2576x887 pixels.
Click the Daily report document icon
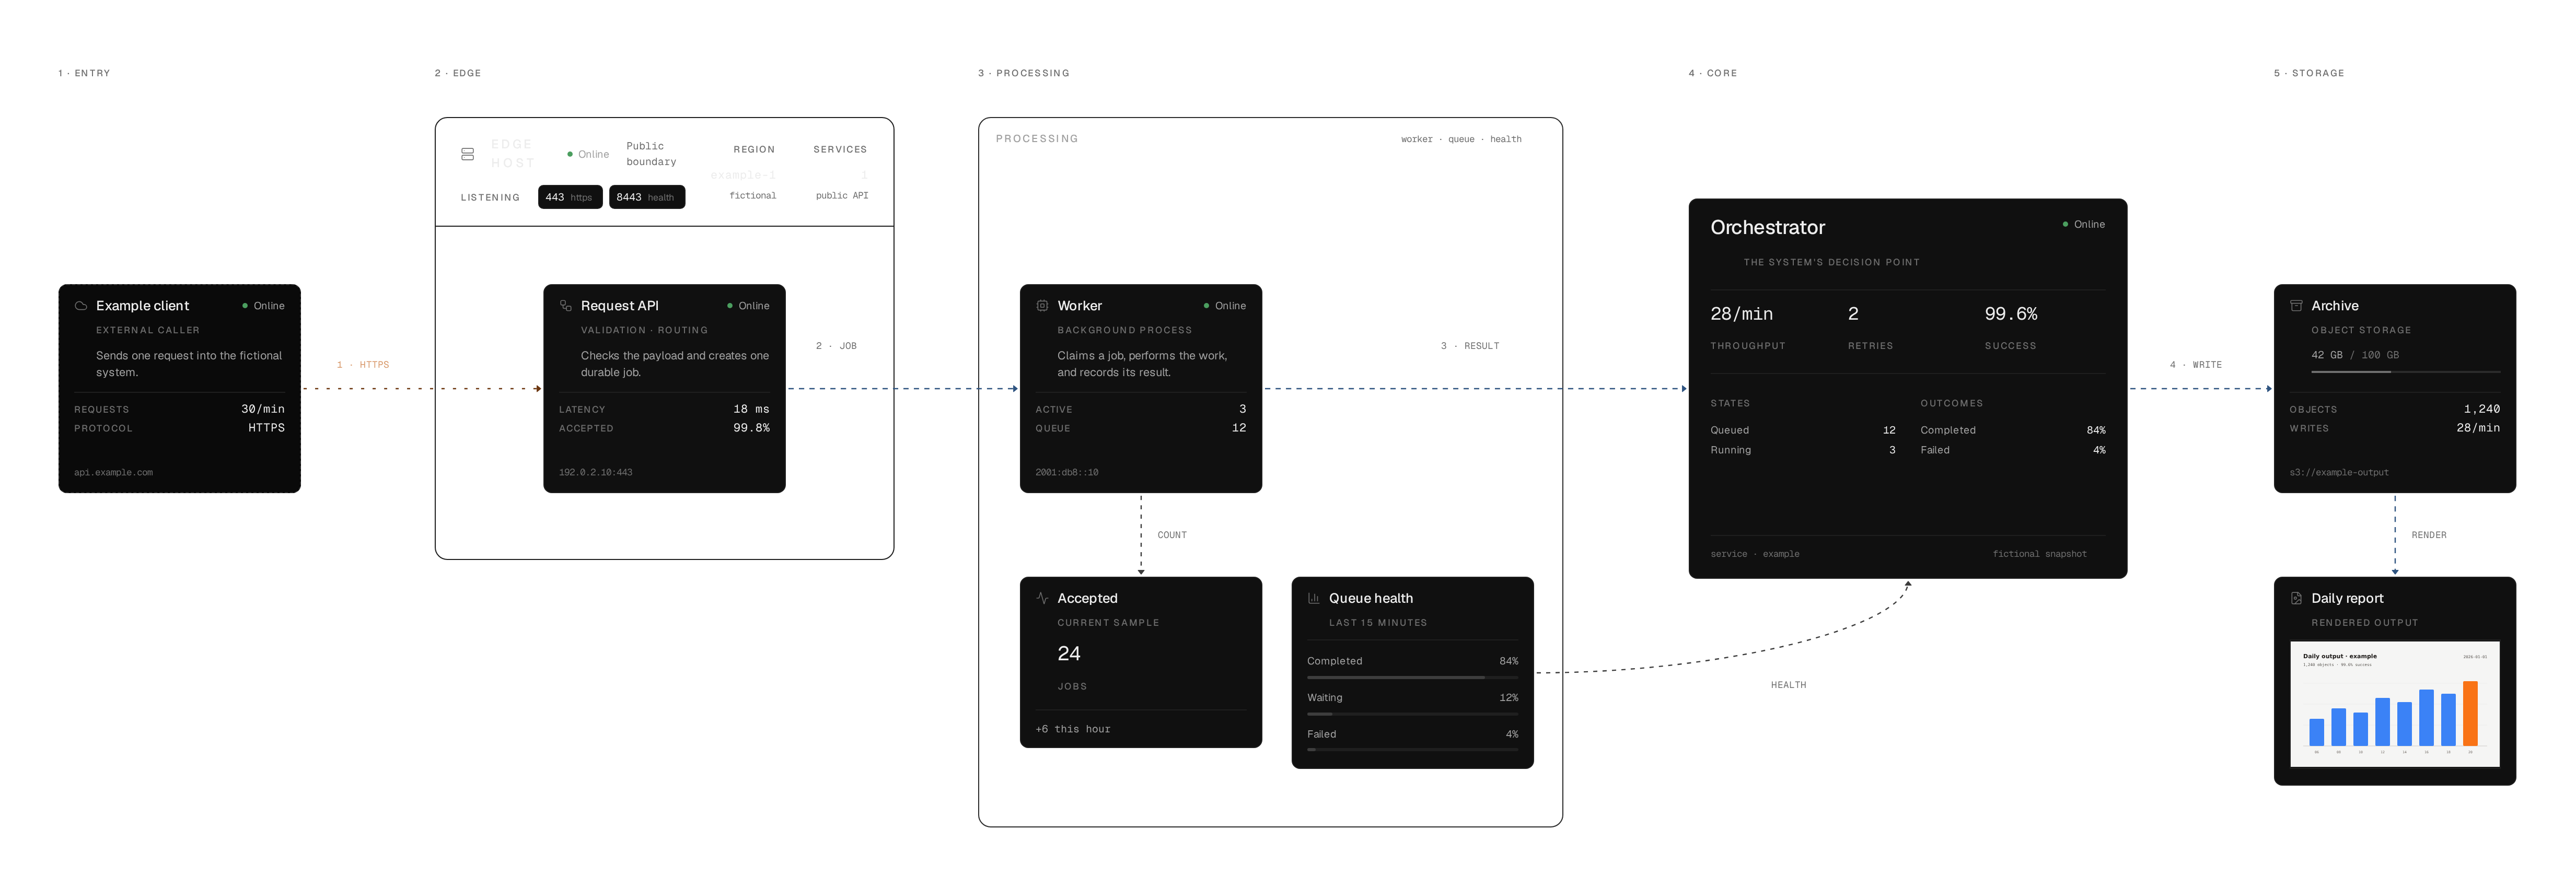[2296, 598]
